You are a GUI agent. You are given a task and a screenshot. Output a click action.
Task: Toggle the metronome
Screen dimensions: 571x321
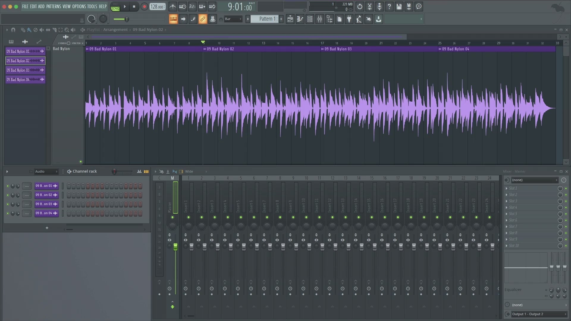[172, 7]
